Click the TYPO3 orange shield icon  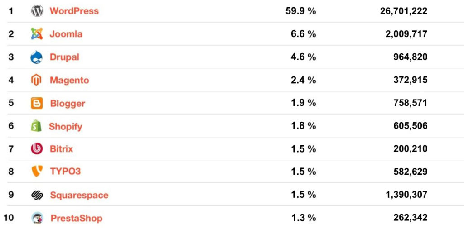[37, 172]
